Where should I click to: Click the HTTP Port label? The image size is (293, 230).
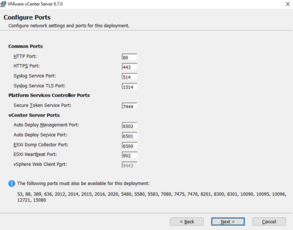25,56
